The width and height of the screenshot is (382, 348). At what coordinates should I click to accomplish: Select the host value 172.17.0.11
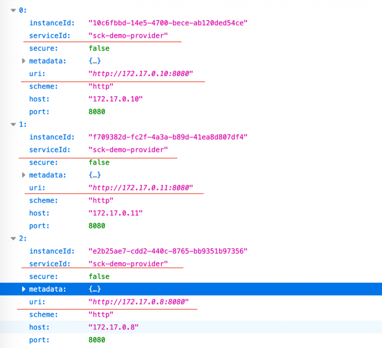pyautogui.click(x=115, y=213)
